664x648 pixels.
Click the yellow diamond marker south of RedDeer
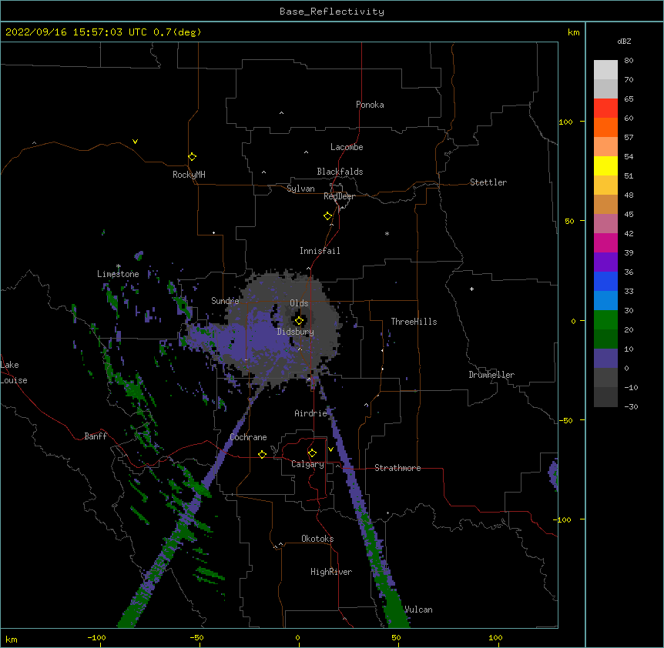coord(328,216)
